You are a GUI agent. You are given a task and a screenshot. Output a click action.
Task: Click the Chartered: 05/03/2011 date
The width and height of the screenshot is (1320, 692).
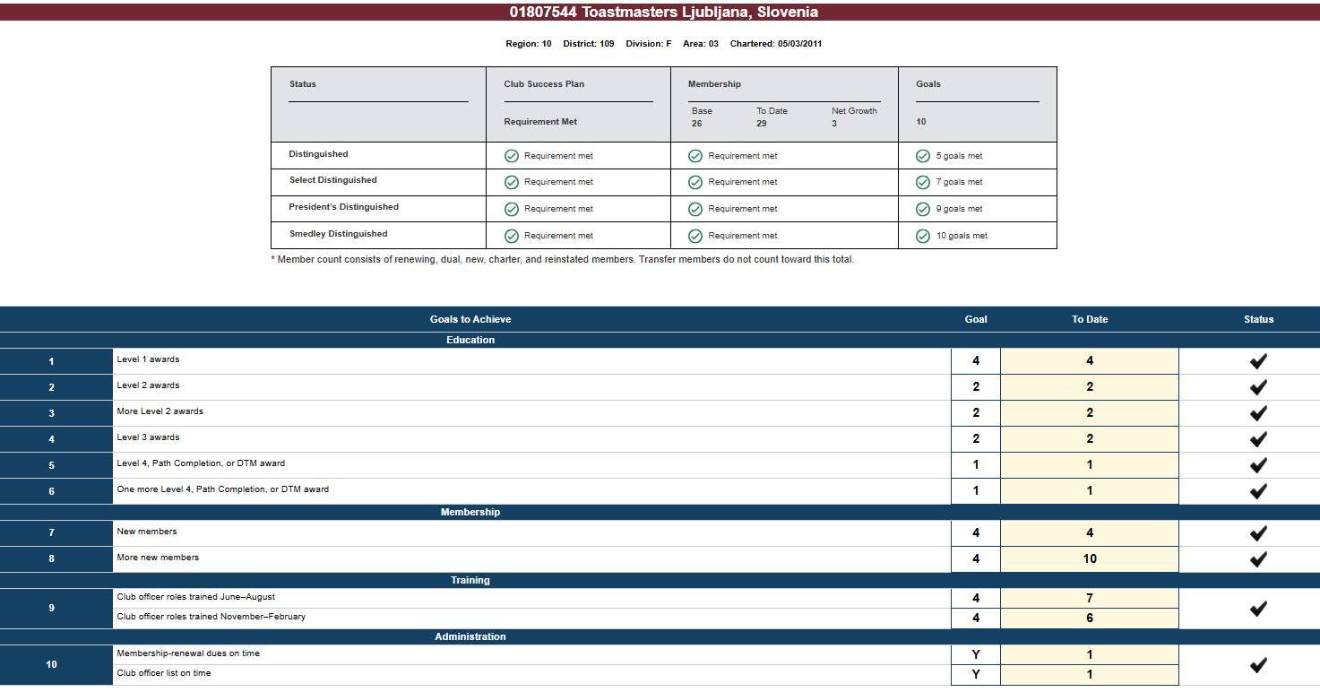point(776,44)
